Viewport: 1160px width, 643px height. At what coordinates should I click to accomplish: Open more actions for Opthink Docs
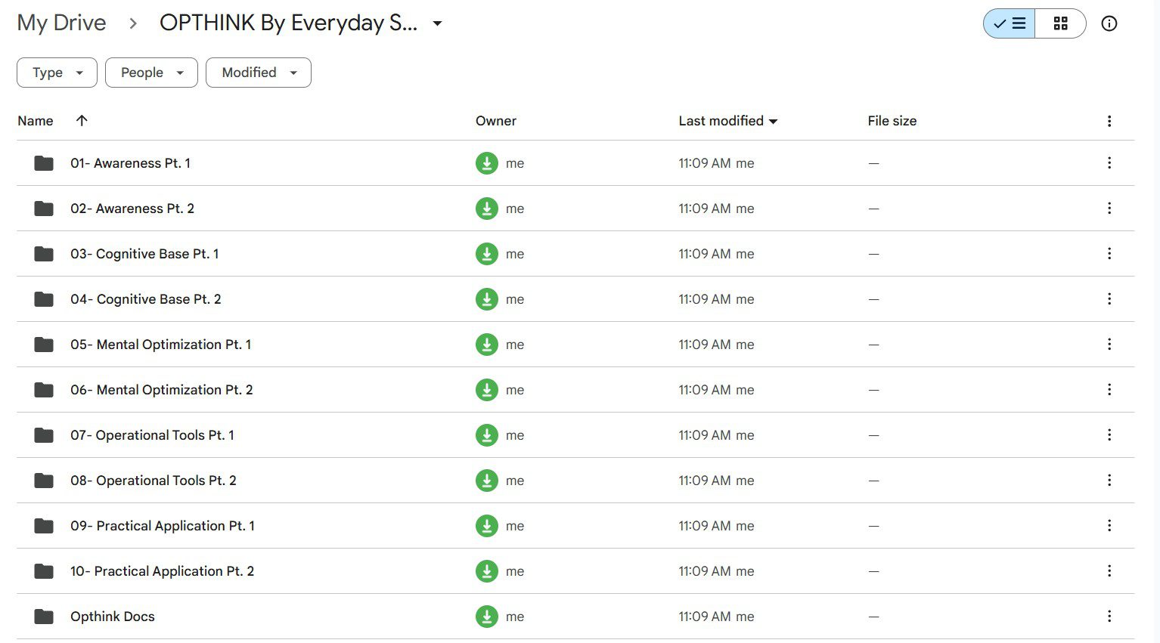[x=1109, y=617]
